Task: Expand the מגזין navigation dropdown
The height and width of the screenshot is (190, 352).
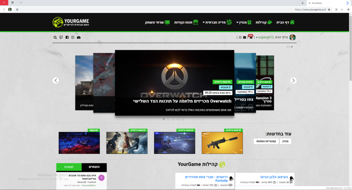Action: pyautogui.click(x=244, y=22)
